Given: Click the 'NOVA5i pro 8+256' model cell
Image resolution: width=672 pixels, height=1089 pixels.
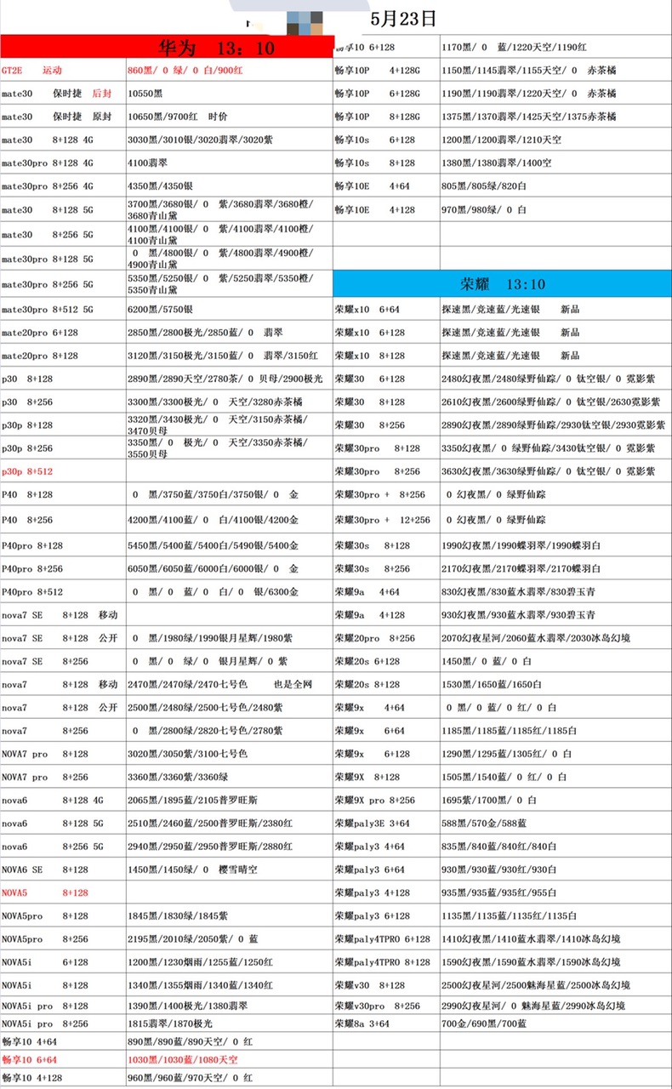Looking at the screenshot, I should click(x=63, y=1023).
